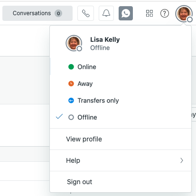
Task: Open the Conversations button
Action: pyautogui.click(x=37, y=13)
